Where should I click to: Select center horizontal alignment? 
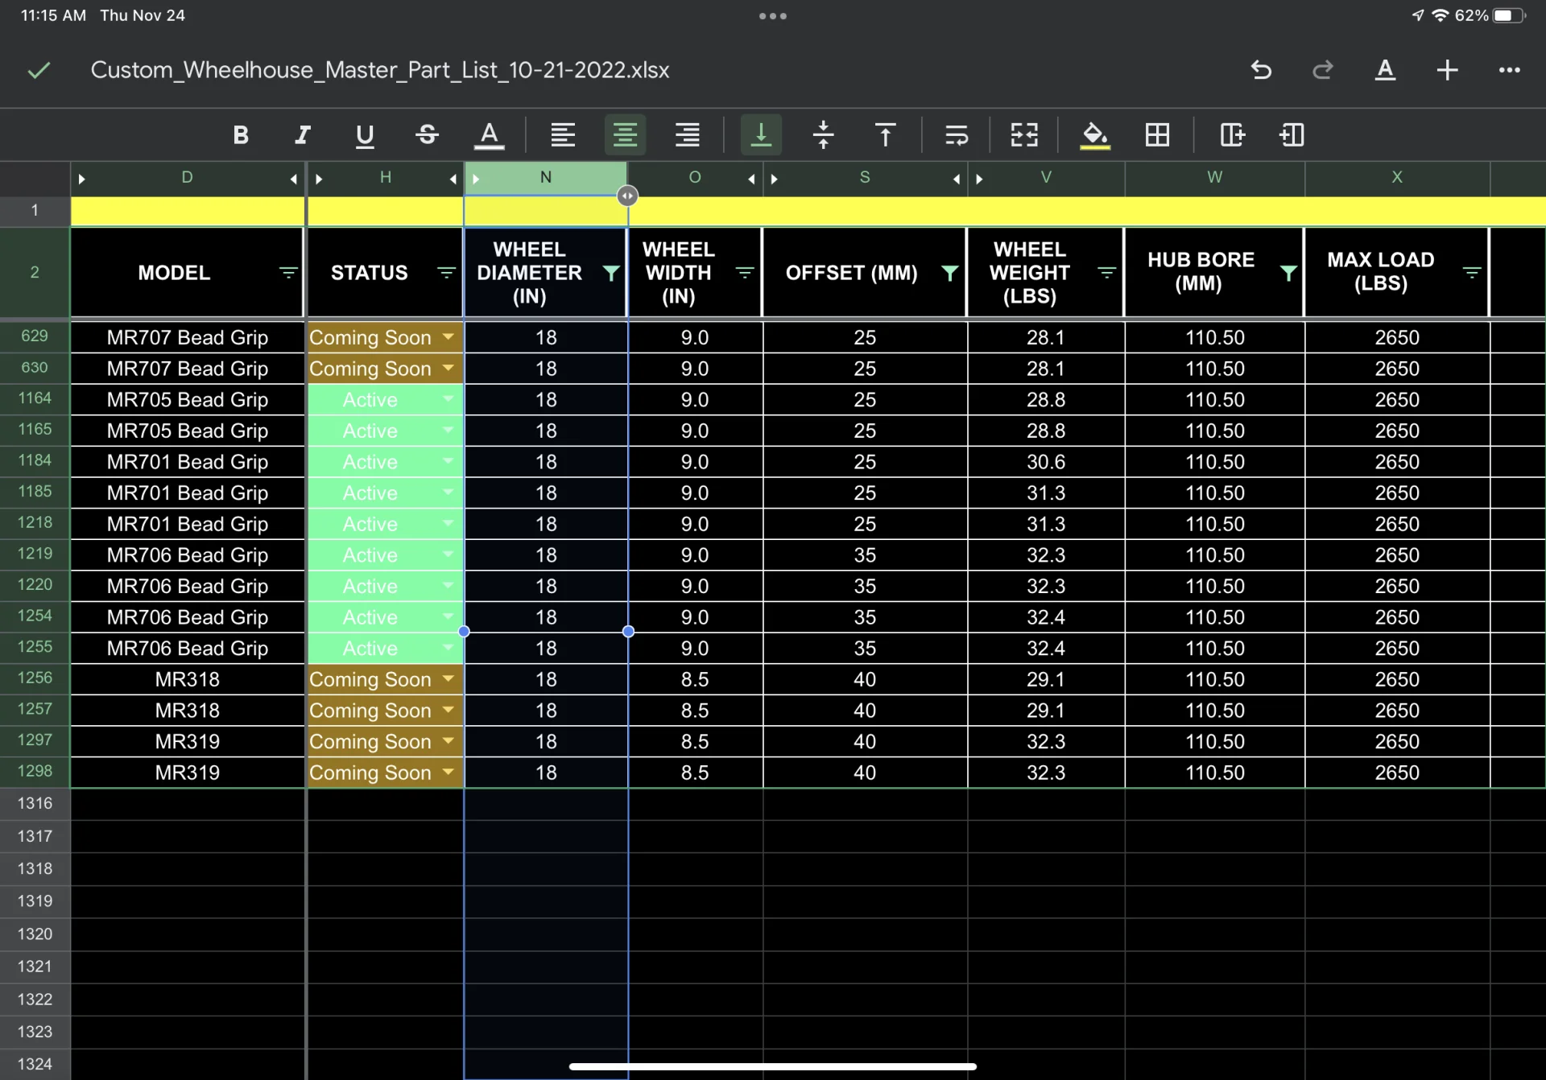(x=625, y=134)
